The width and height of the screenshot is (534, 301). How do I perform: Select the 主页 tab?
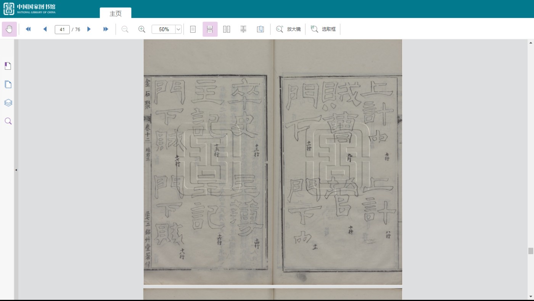point(116,13)
